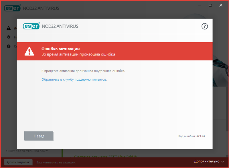Click the internal activation error message text
This screenshot has height=168, width=229.
[83, 71]
